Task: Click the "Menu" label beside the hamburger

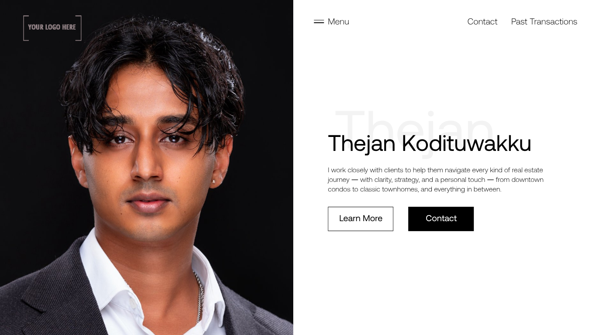Action: [x=338, y=21]
